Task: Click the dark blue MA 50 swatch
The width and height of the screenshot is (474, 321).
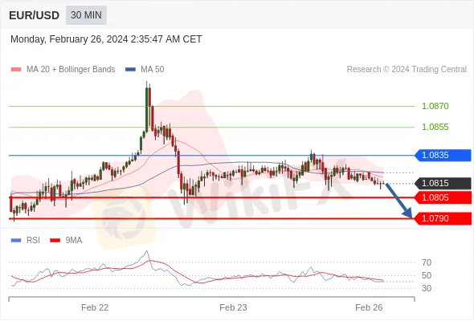Action: (130, 70)
